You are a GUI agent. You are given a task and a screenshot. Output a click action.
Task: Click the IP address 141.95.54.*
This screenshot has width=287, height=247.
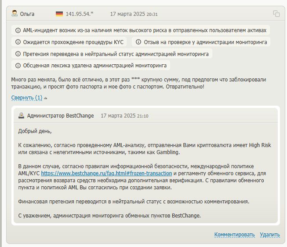click(x=79, y=14)
